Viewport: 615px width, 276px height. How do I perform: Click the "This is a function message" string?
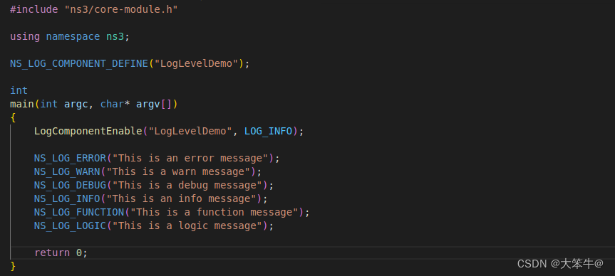pyautogui.click(x=215, y=212)
